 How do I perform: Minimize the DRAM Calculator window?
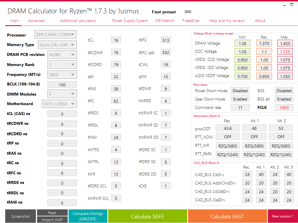pyautogui.click(x=284, y=5)
